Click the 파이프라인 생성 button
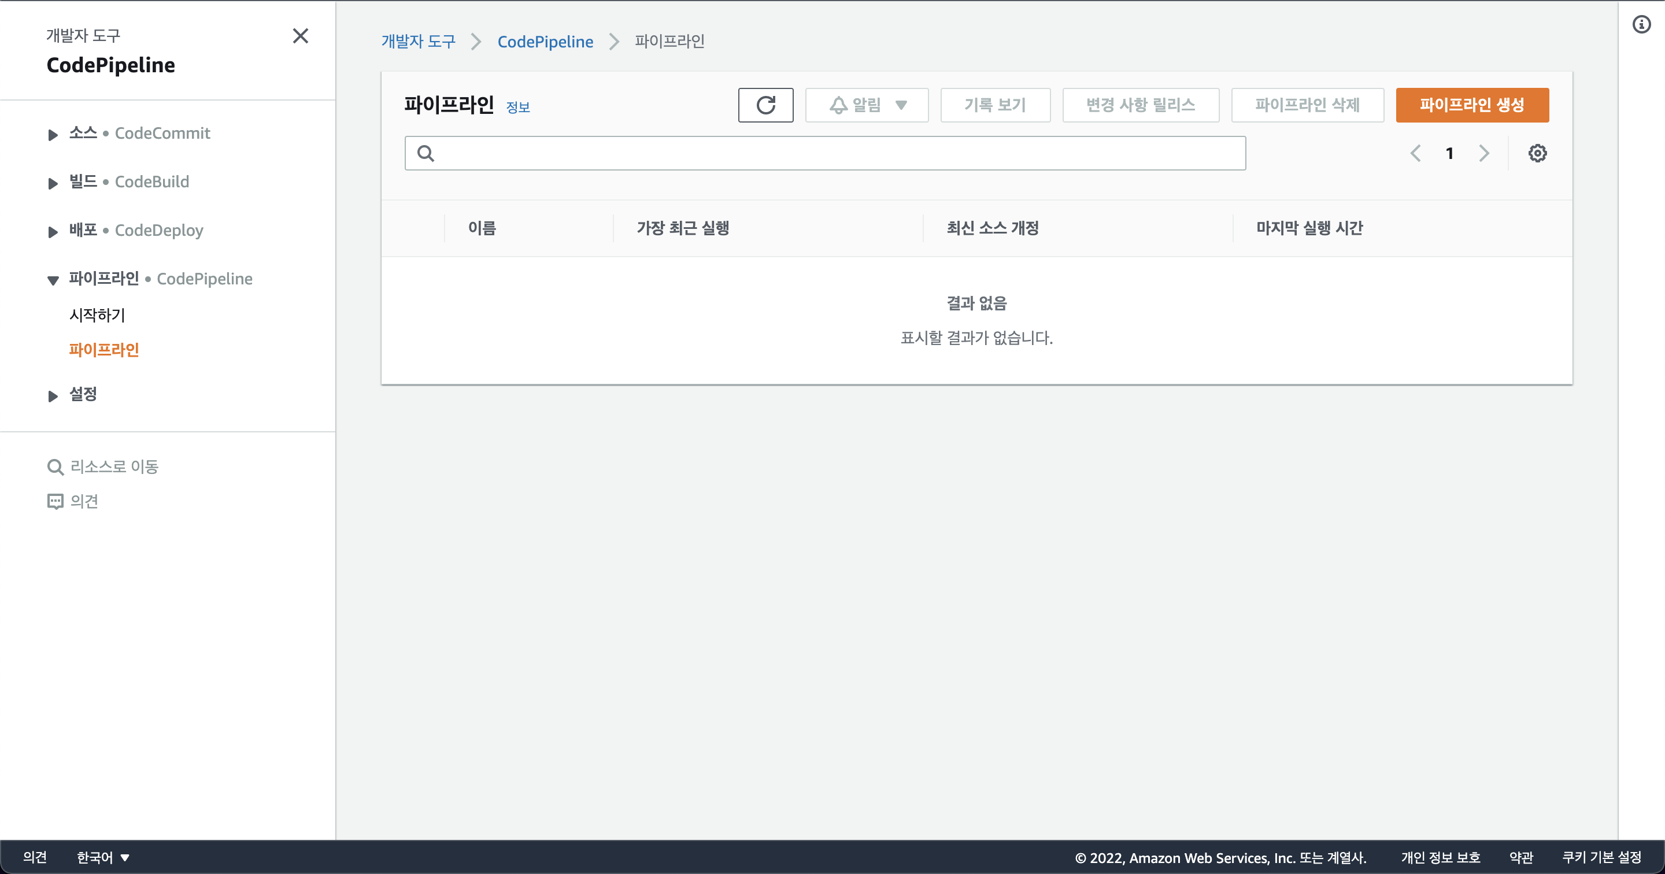Screen dimensions: 1665x874 (1472, 105)
